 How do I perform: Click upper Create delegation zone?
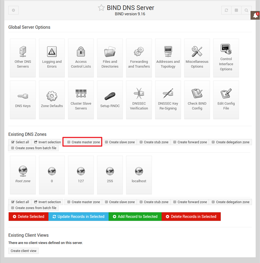point(231,142)
